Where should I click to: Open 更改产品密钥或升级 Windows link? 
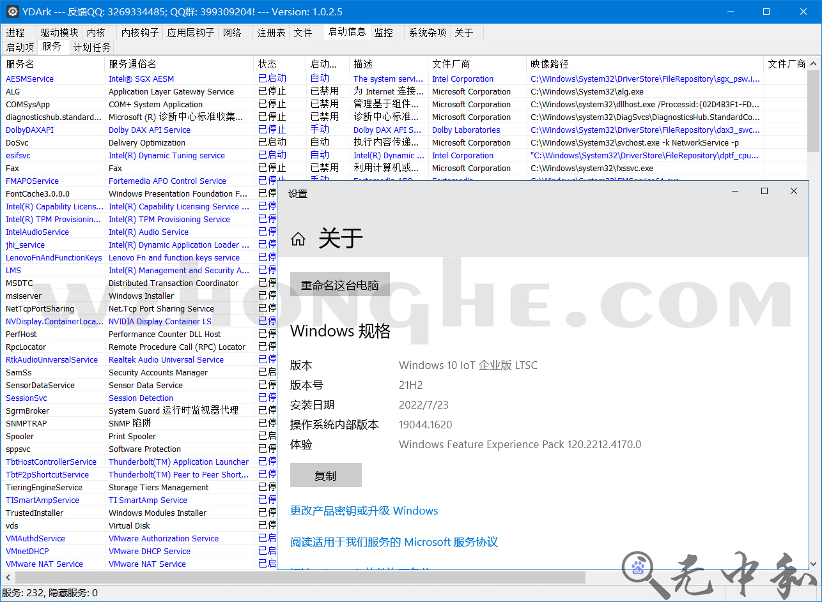[364, 511]
